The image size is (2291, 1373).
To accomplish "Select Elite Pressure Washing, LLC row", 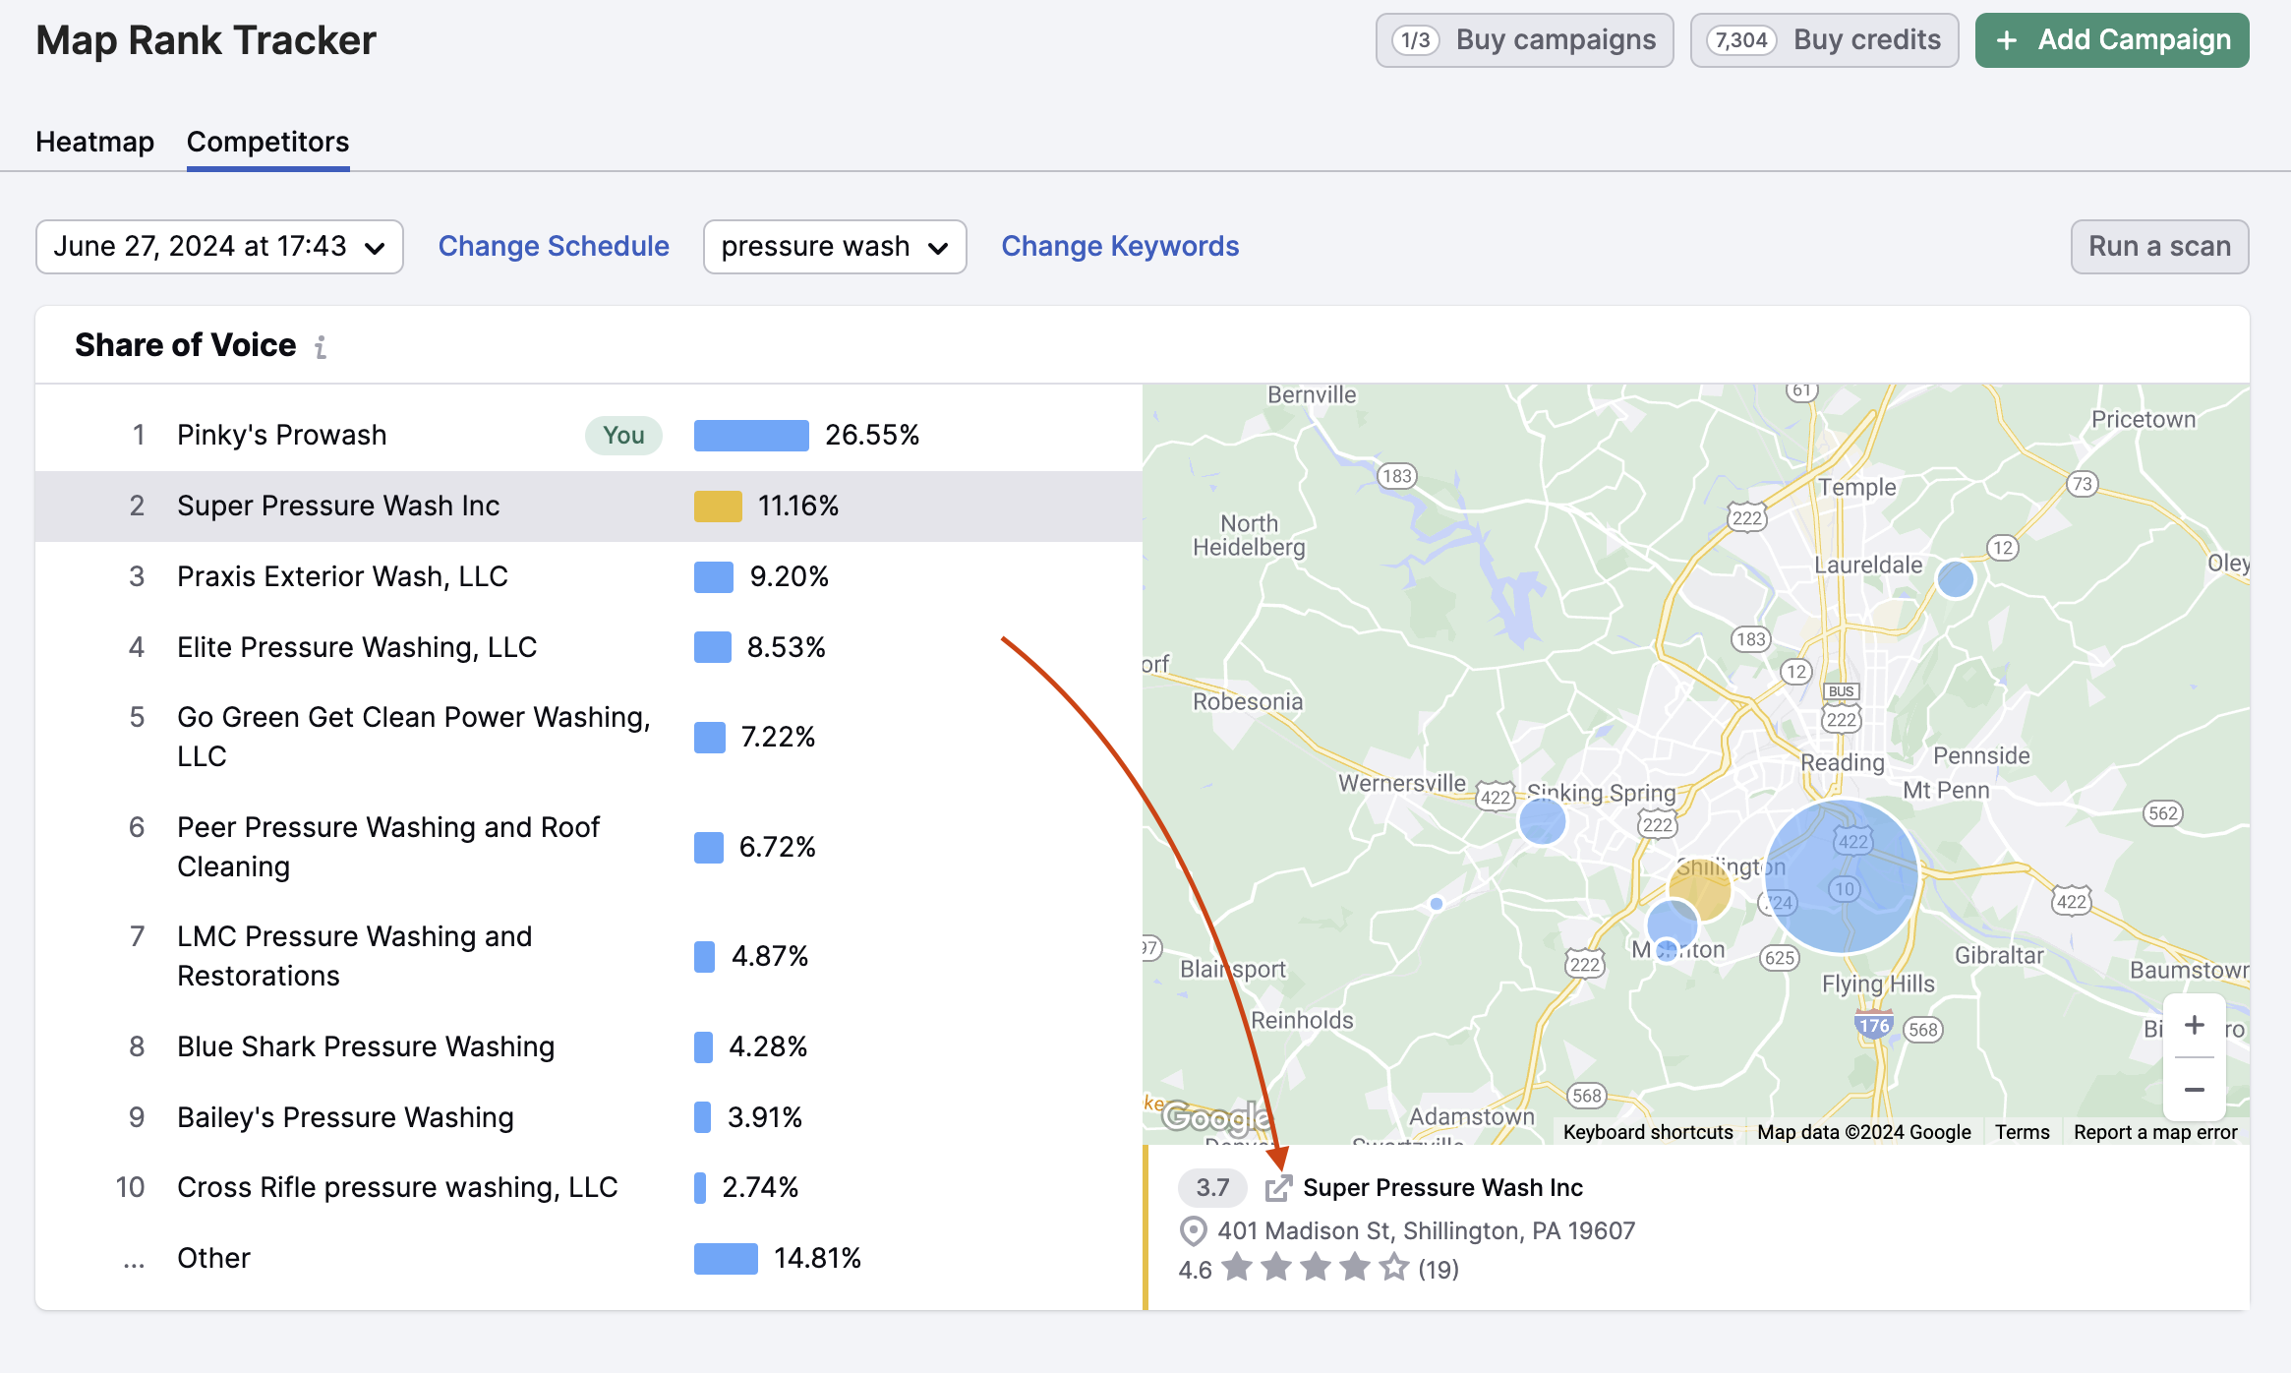I will coord(589,648).
